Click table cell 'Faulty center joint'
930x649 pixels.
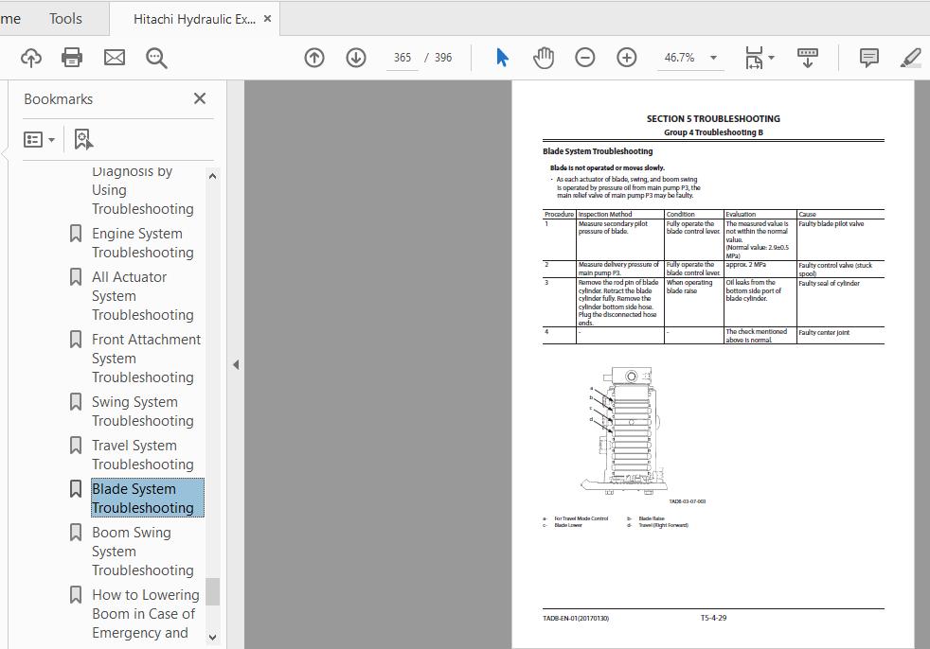pos(824,332)
